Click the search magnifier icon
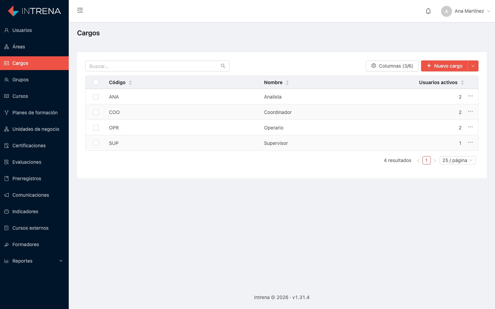This screenshot has width=495, height=309. [223, 66]
